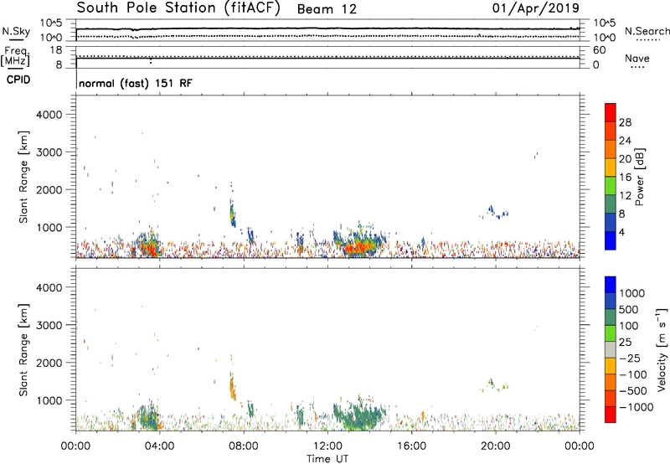
Task: Click the 4 dB colorbar label
Action: (622, 233)
